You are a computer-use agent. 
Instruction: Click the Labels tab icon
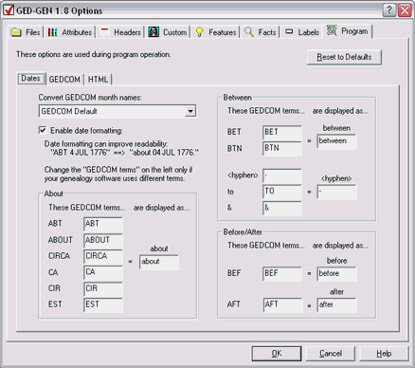pyautogui.click(x=289, y=31)
